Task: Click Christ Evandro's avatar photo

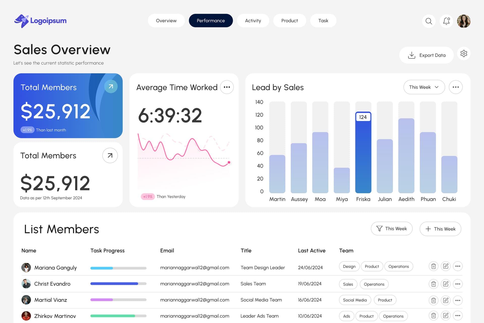Action: pos(26,284)
